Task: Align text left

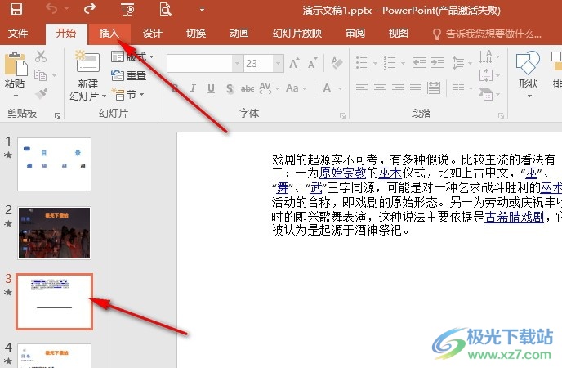Action: (362, 88)
